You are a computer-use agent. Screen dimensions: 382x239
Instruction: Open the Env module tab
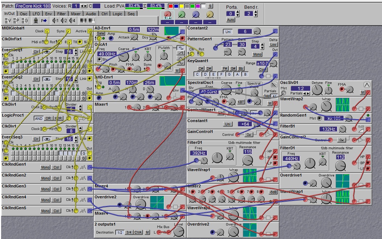[x=48, y=14]
